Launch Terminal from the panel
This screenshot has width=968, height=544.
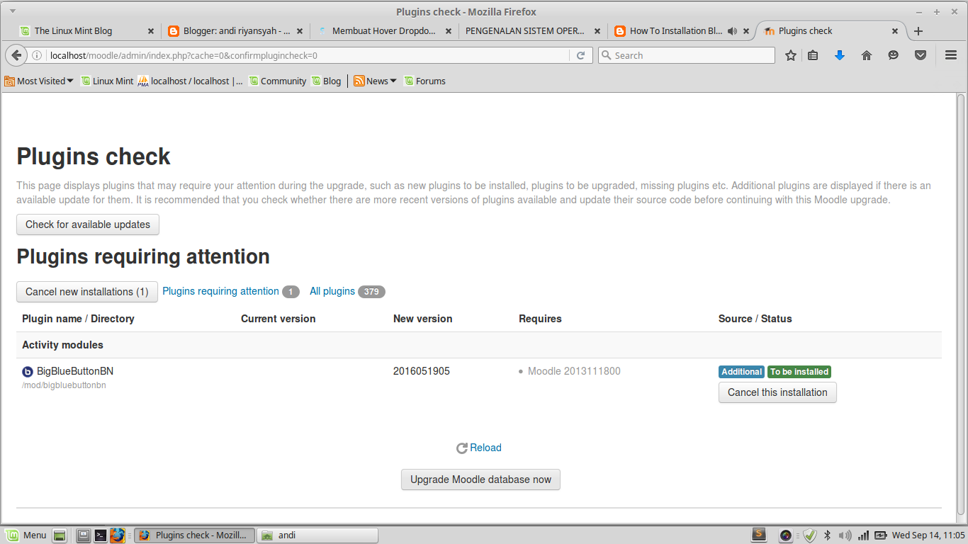pyautogui.click(x=101, y=535)
